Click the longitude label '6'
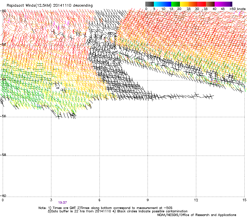The image size is (247, 217). tap(99, 200)
